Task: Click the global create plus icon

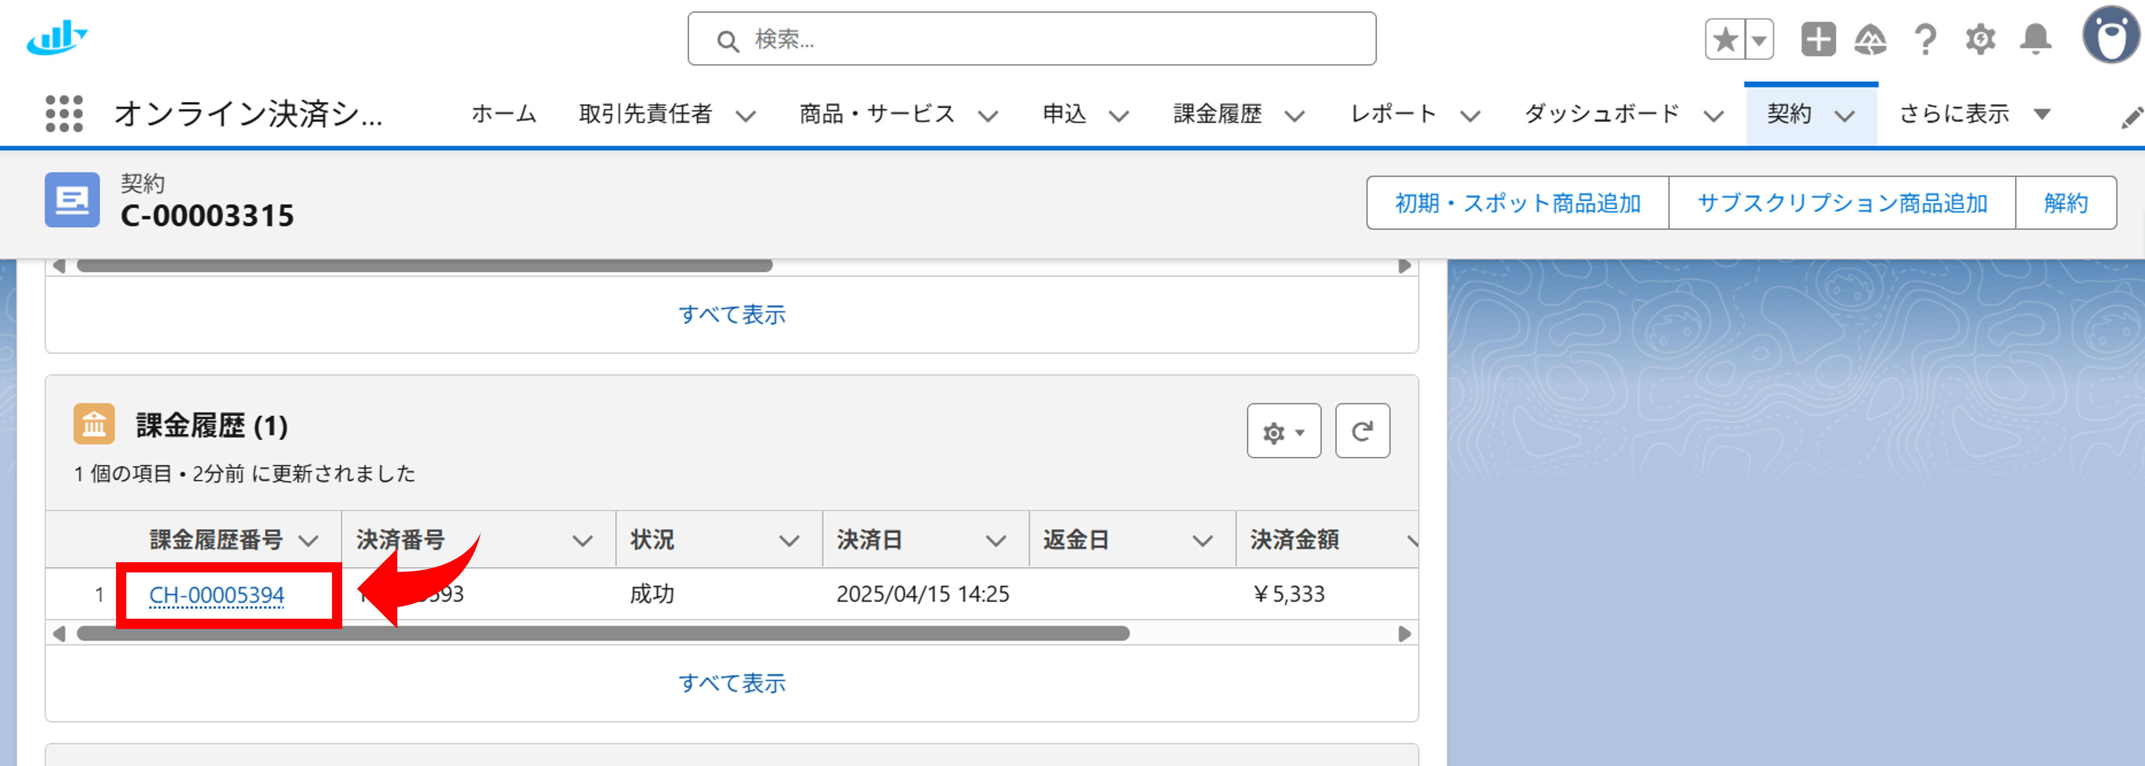Action: click(1818, 39)
